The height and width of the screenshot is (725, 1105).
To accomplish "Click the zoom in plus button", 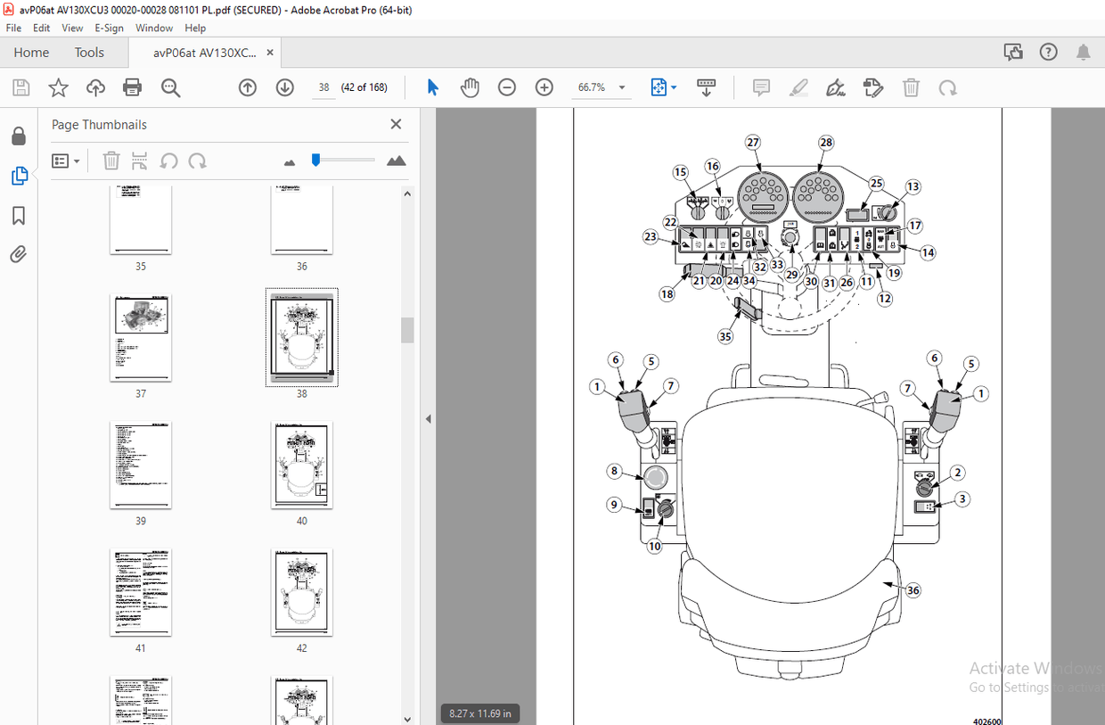I will [x=544, y=87].
